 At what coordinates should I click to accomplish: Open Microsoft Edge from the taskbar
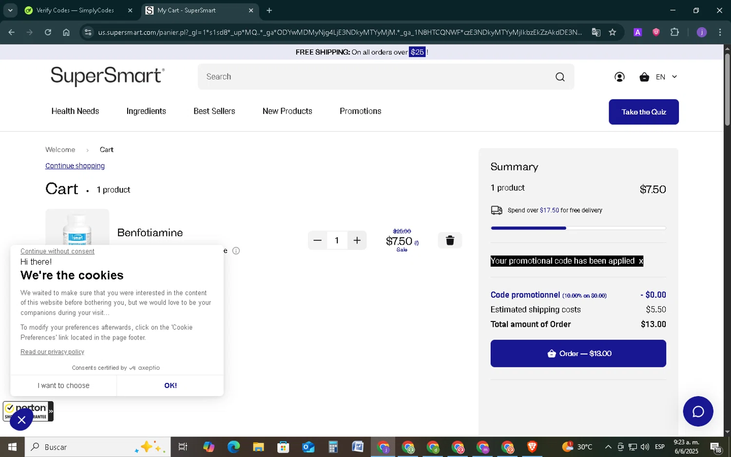tap(233, 447)
